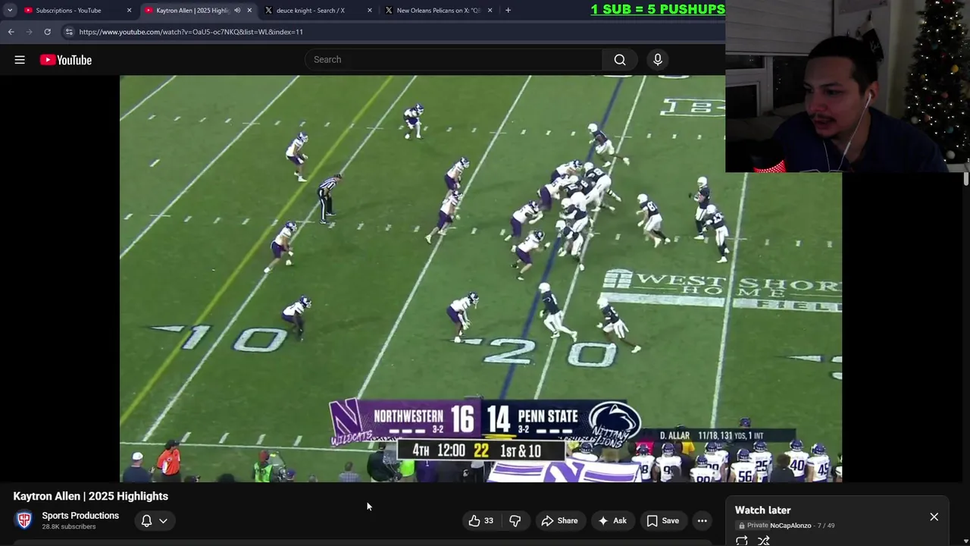Screen dimensions: 970x546
Task: Click the NoCapAlonzo playlist owner link
Action: 790,526
